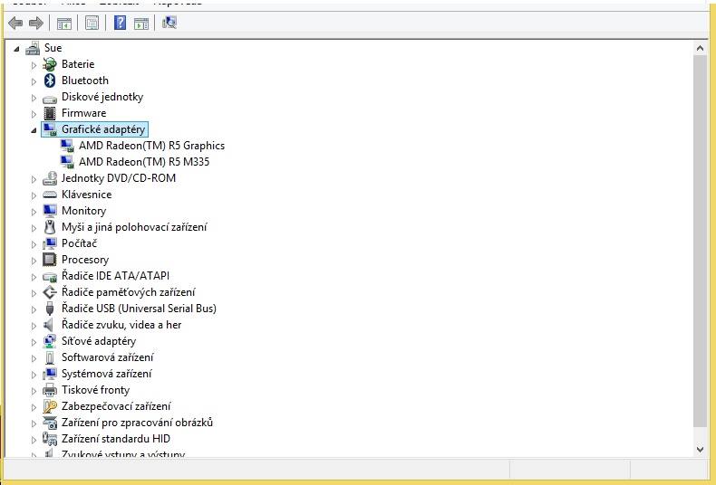716x485 pixels.
Task: Click the Sue computer root icon
Action: coord(33,48)
